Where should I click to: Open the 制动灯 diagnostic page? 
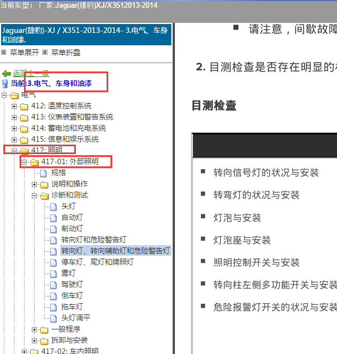point(72,229)
